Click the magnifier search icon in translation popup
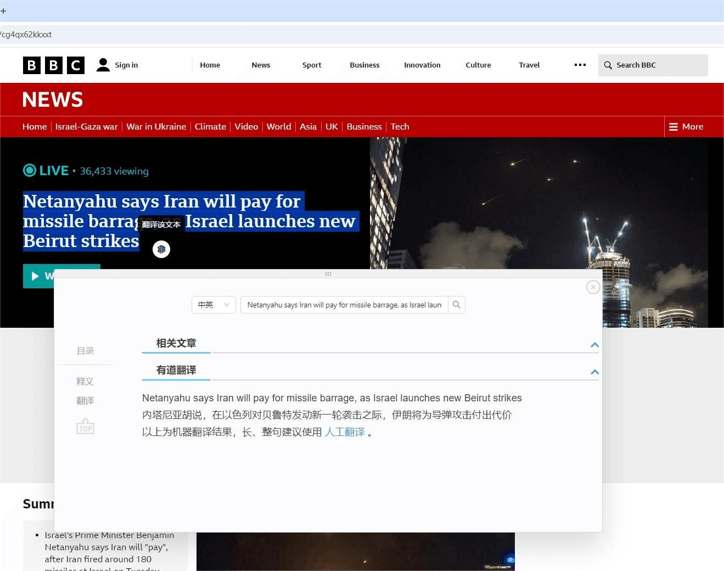The height and width of the screenshot is (571, 724). pyautogui.click(x=456, y=305)
